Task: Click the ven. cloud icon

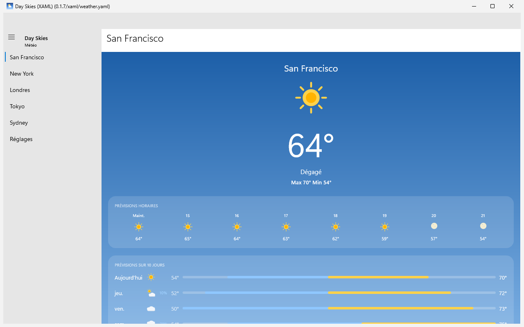Action: tap(151, 309)
